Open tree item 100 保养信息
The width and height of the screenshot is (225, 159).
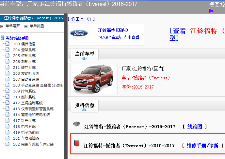tap(24, 44)
